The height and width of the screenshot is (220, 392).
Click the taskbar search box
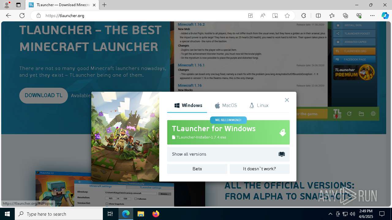click(59, 214)
